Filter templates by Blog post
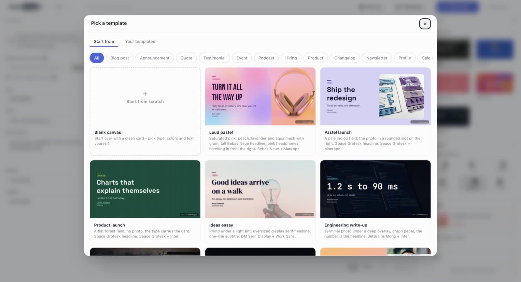 [120, 58]
